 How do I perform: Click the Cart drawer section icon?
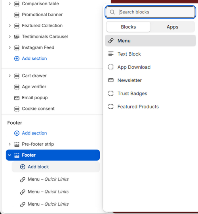[x=17, y=76]
